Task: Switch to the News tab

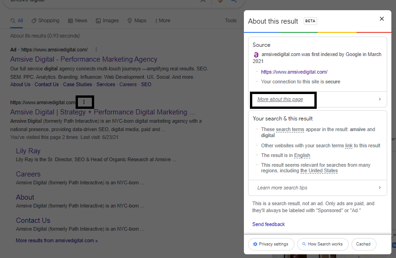Action: tap(77, 21)
